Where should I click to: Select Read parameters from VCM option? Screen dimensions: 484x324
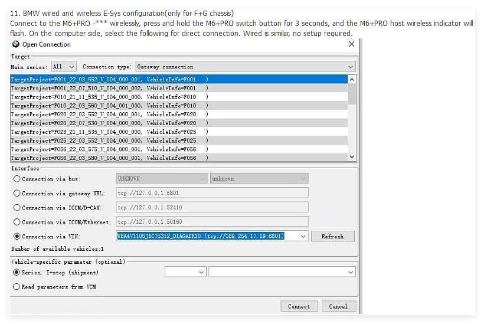pos(17,287)
